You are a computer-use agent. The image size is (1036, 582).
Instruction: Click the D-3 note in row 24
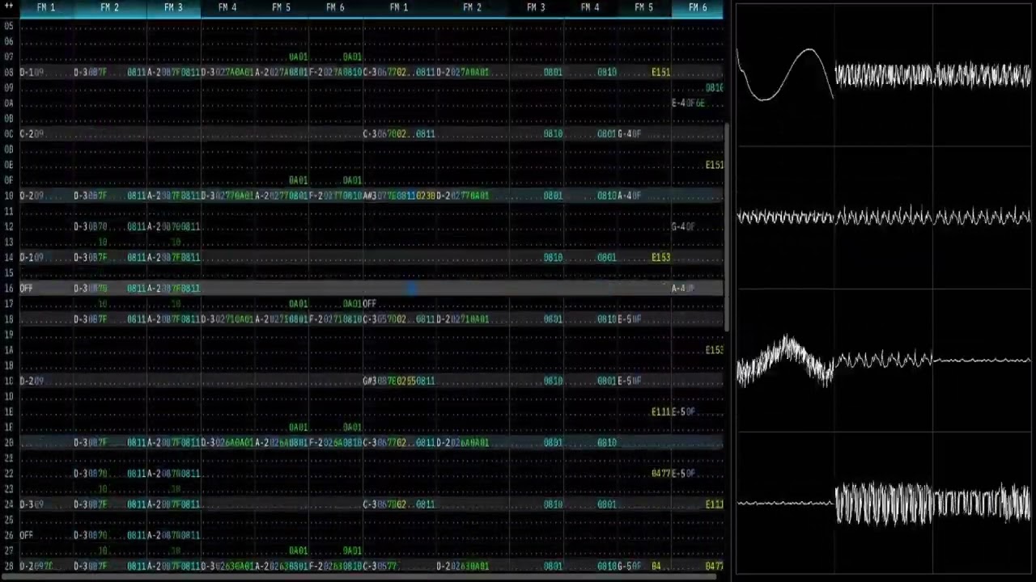(x=27, y=504)
